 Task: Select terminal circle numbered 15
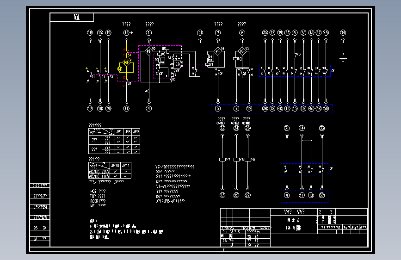click(x=100, y=33)
